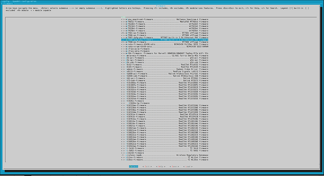The width and height of the screenshot is (324, 176).
Task: Select the rtl8821ae-firmware row
Action: 165,128
